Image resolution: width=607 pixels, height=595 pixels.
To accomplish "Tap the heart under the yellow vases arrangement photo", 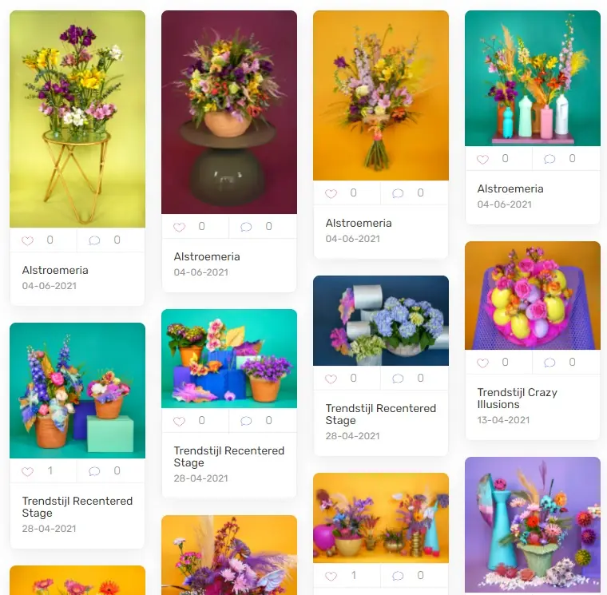I will click(331, 576).
